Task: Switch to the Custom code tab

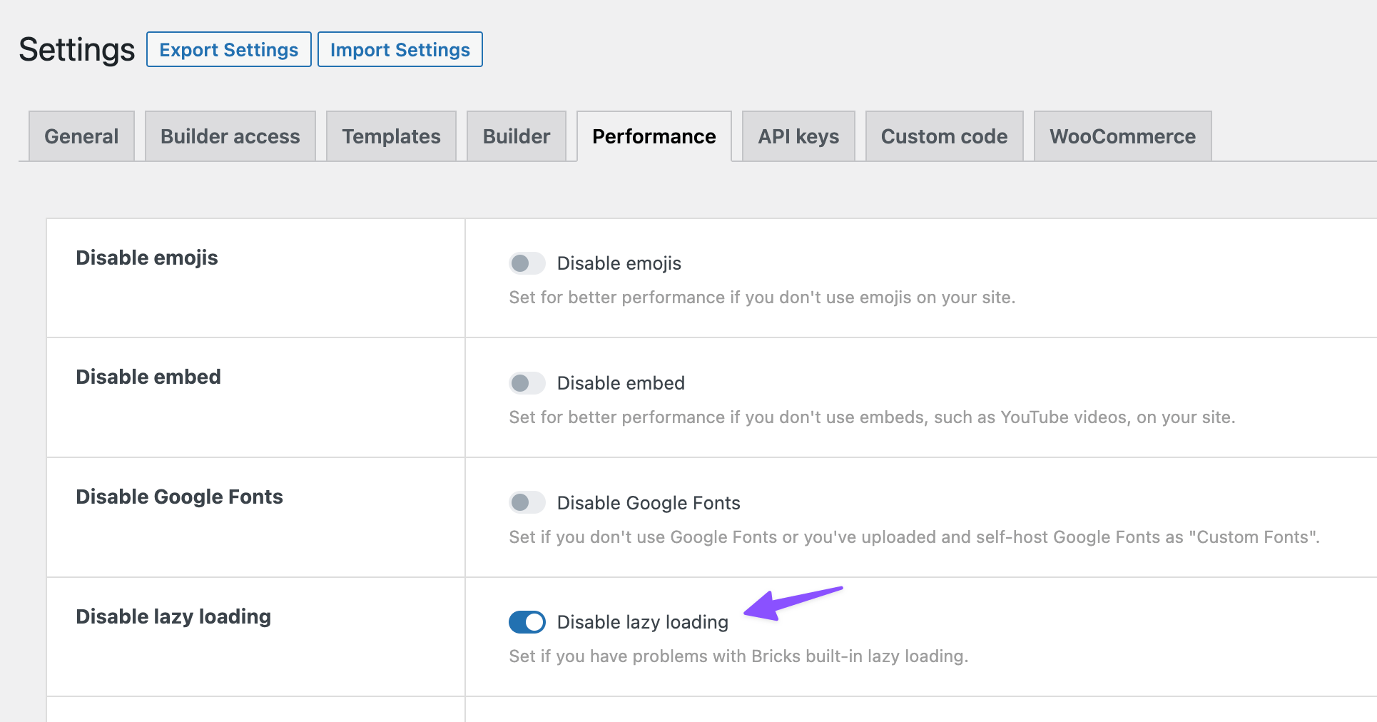Action: pyautogui.click(x=944, y=136)
